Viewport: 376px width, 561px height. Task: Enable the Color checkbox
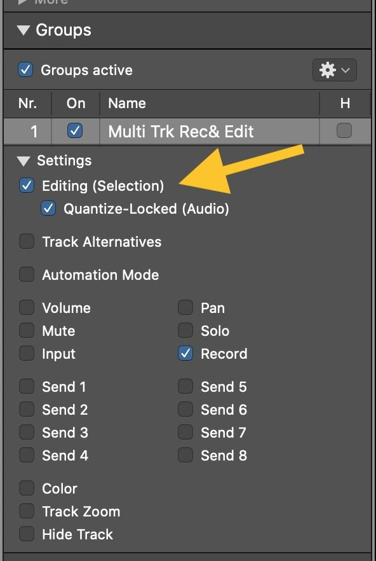(x=27, y=488)
